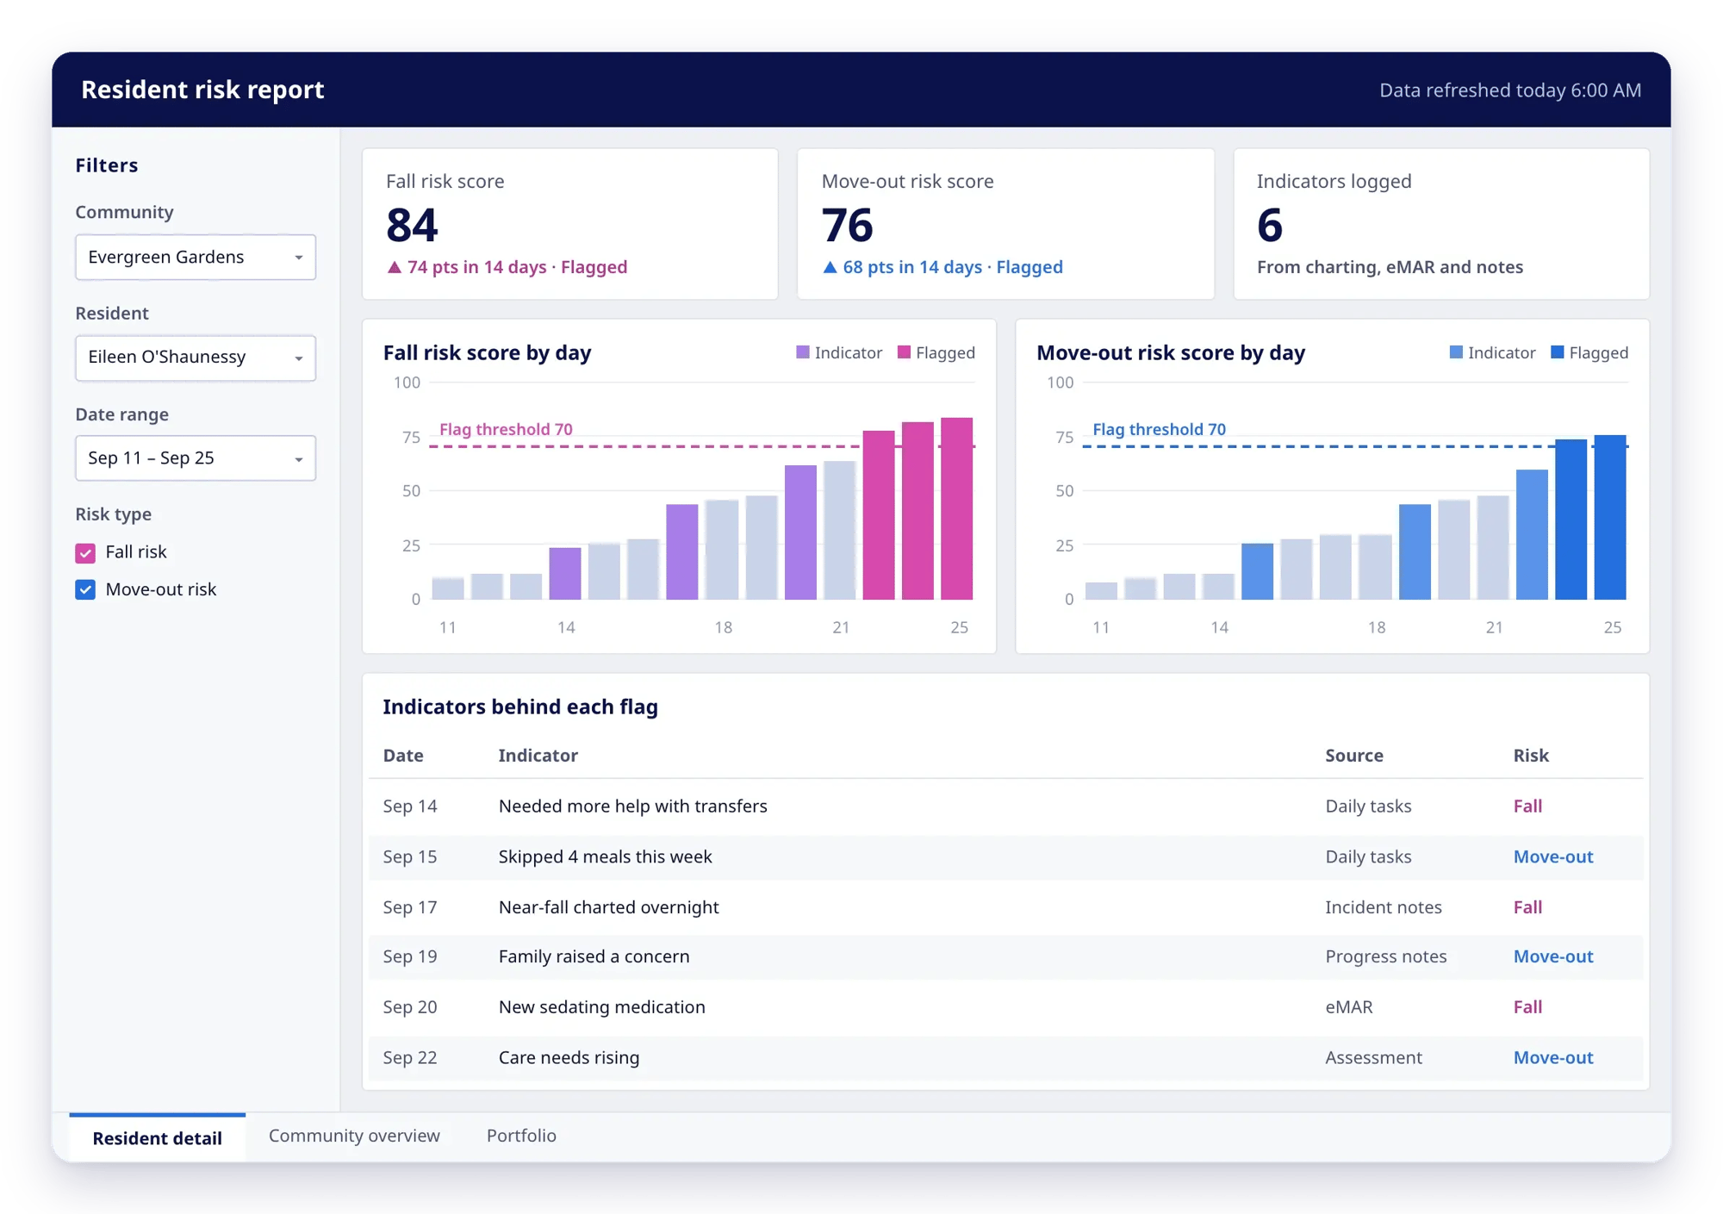Click the Indicators logged value 6
The width and height of the screenshot is (1723, 1214).
click(1270, 225)
